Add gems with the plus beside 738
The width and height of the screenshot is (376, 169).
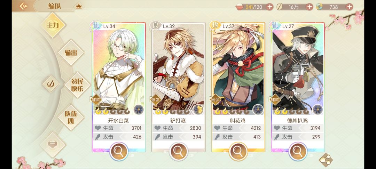[350, 7]
